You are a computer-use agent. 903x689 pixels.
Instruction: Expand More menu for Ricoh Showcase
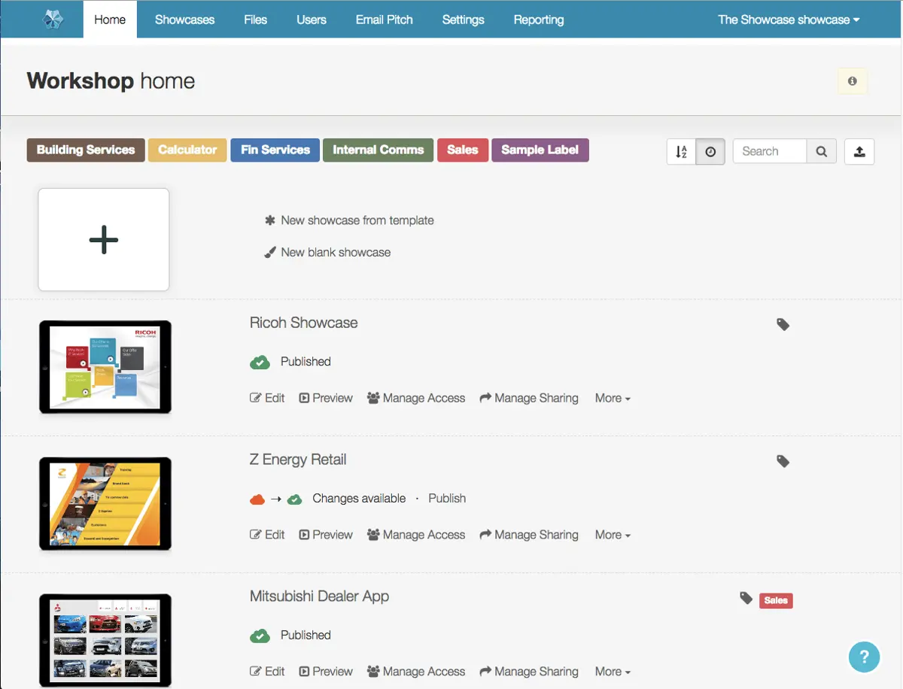613,398
